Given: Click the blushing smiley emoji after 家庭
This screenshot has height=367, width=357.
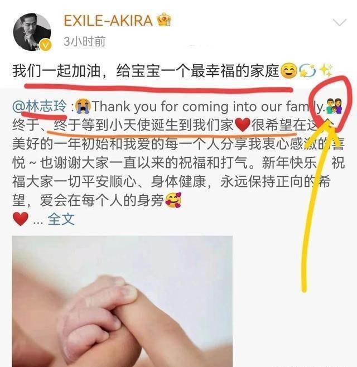Looking at the screenshot, I should point(288,71).
